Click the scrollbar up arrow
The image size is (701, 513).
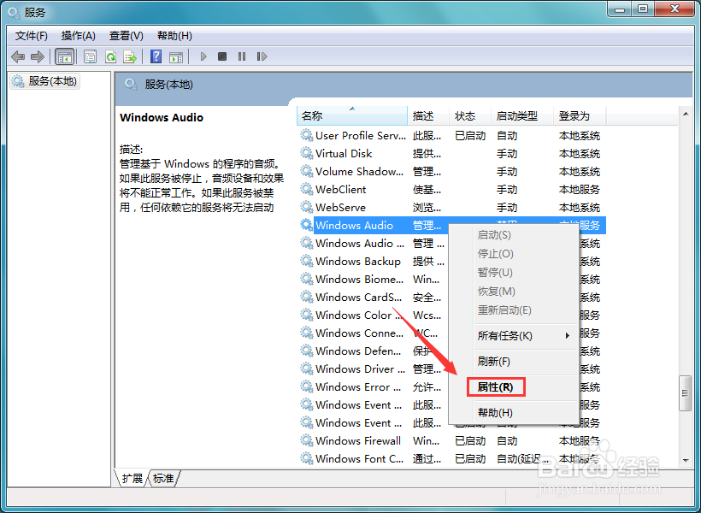[686, 115]
